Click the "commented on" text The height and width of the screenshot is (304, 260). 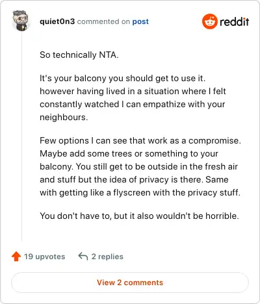(x=103, y=21)
